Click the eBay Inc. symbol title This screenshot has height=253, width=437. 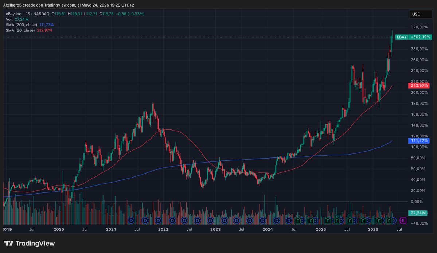(x=14, y=13)
